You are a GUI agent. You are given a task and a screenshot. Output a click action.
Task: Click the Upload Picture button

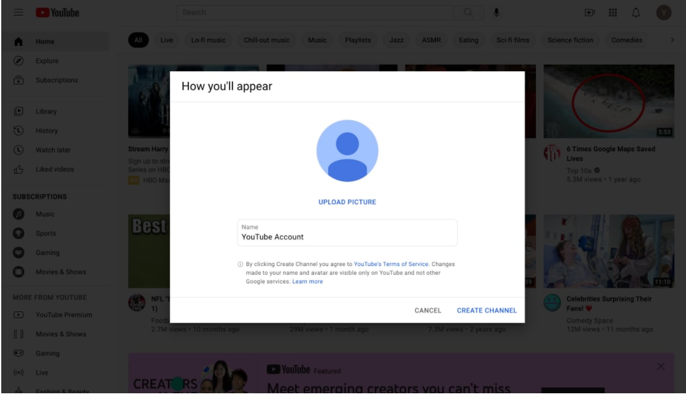pyautogui.click(x=347, y=202)
